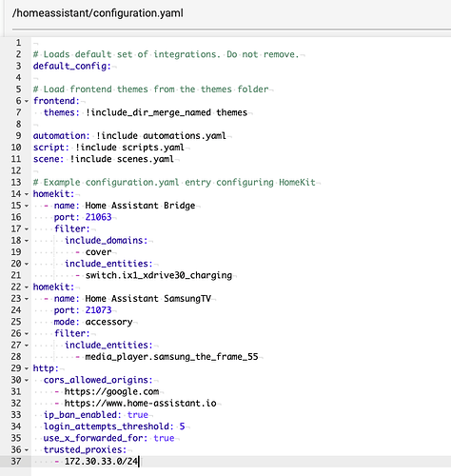Click the 'scene:' key
Image resolution: width=451 pixels, height=476 pixels.
point(49,159)
